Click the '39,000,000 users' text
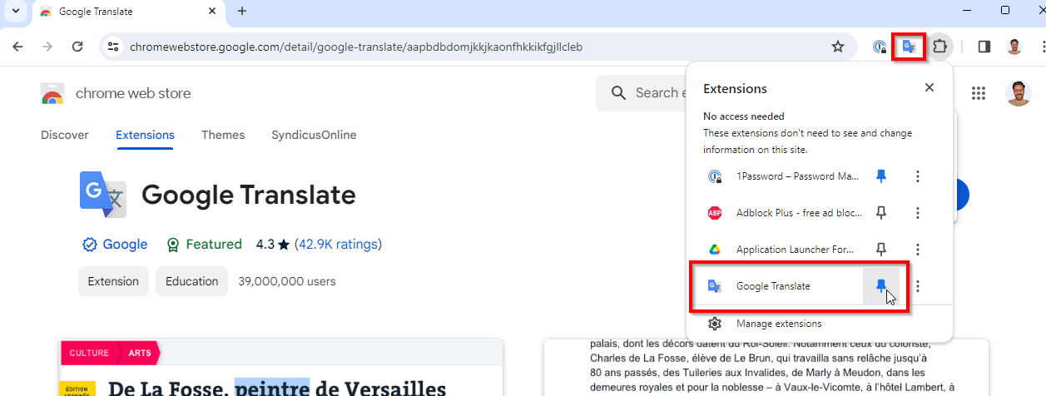Image resolution: width=1046 pixels, height=396 pixels. coord(287,281)
